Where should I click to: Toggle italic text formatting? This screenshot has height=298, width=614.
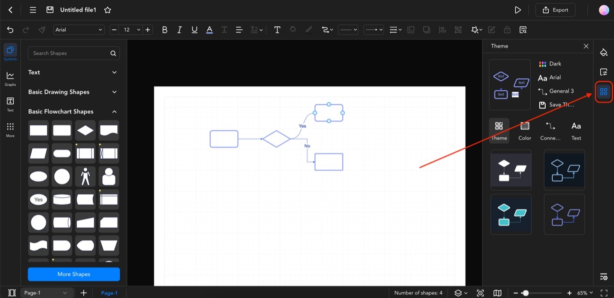click(x=179, y=30)
